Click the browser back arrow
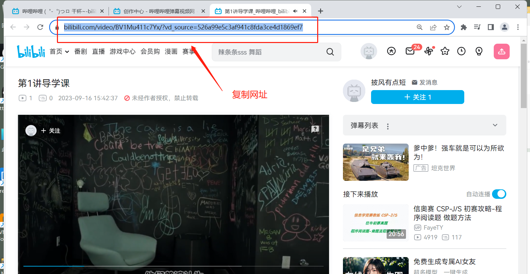 click(13, 27)
